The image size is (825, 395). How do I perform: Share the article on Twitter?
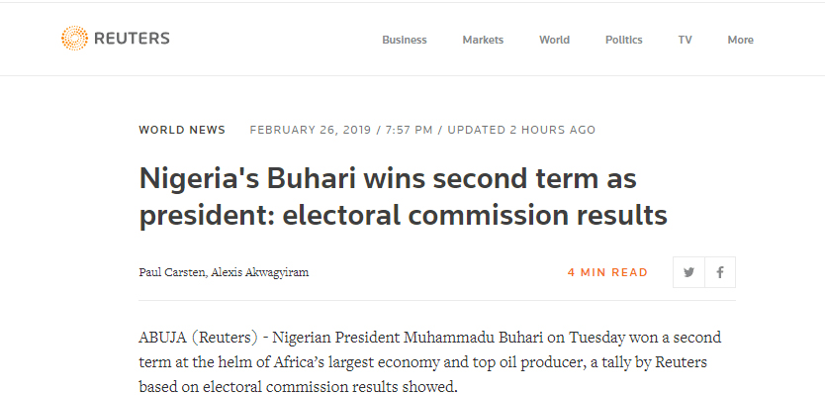coord(688,272)
